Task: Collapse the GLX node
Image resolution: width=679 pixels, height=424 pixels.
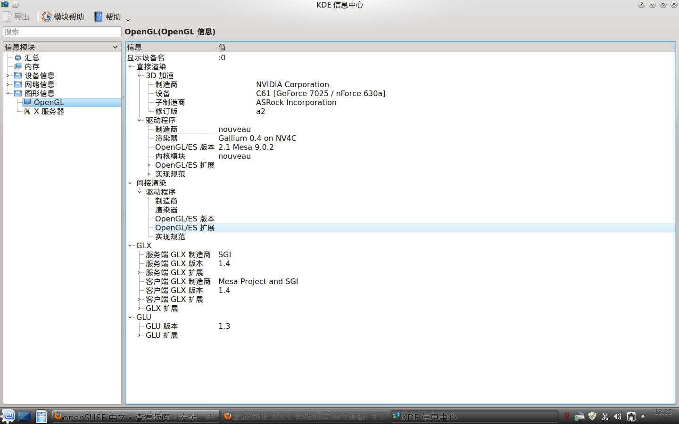Action: (x=130, y=245)
